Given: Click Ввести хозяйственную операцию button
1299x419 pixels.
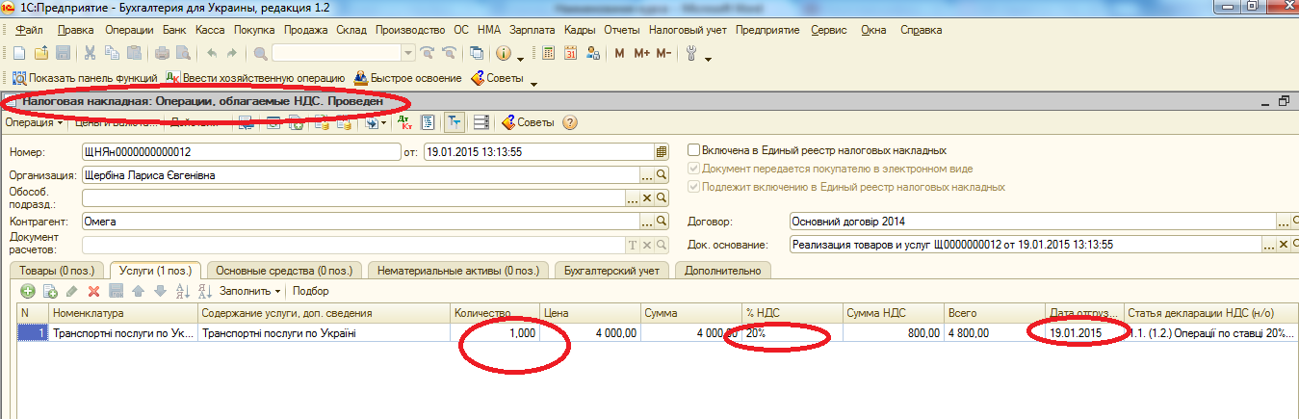Looking at the screenshot, I should [256, 78].
